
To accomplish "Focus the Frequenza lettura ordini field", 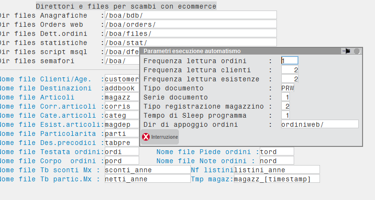I will pos(289,61).
